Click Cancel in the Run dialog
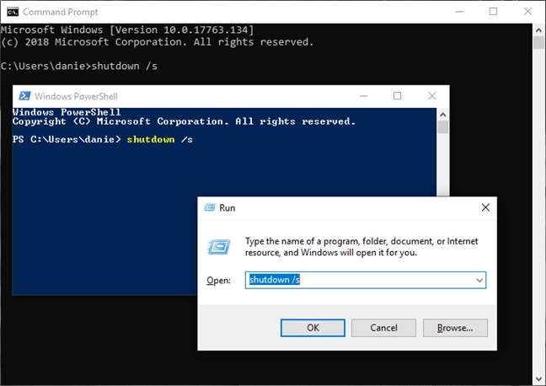Image resolution: width=546 pixels, height=386 pixels. click(383, 328)
